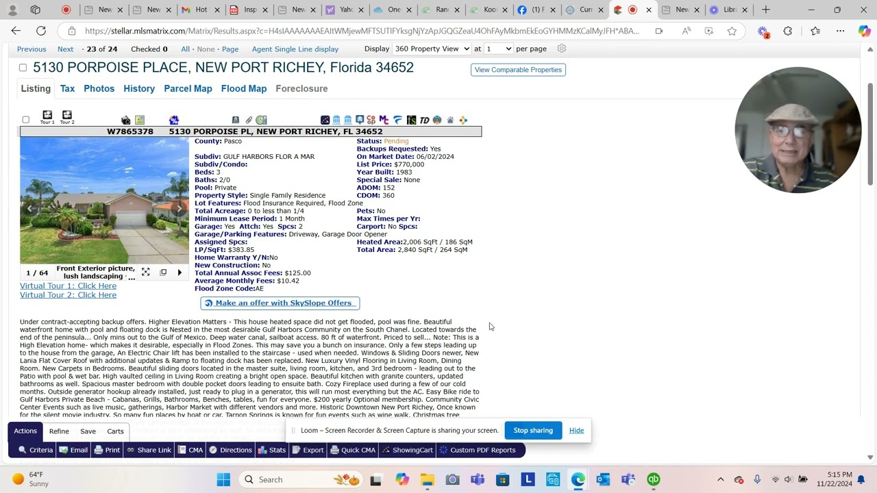Open Virtual Tour 2 link
Screen dimensions: 877x493
pos(68,295)
